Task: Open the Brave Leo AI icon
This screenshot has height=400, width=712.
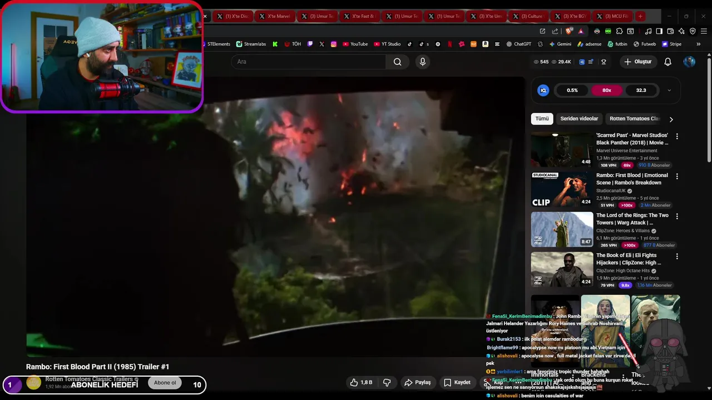Action: pos(681,32)
